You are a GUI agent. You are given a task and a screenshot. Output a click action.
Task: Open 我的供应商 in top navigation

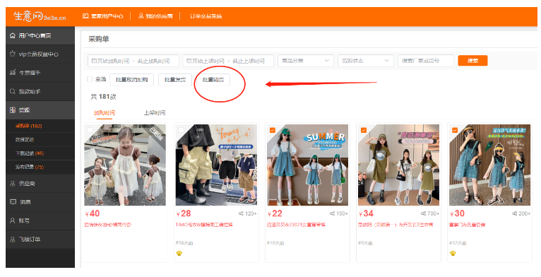[x=159, y=16]
